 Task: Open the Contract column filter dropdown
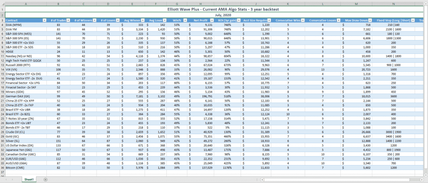[x=44, y=20]
